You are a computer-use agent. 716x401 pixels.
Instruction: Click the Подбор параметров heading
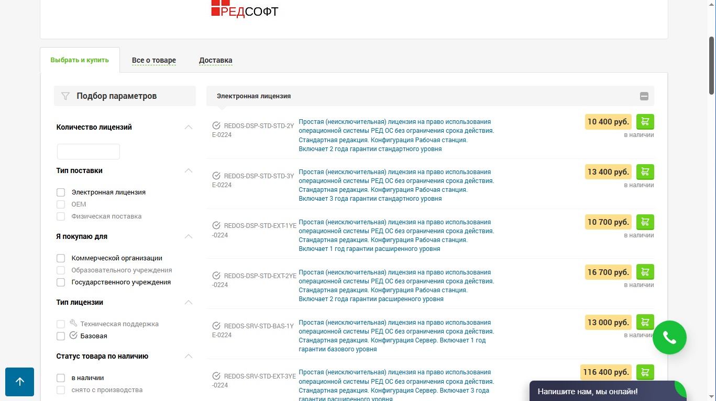[x=117, y=96]
